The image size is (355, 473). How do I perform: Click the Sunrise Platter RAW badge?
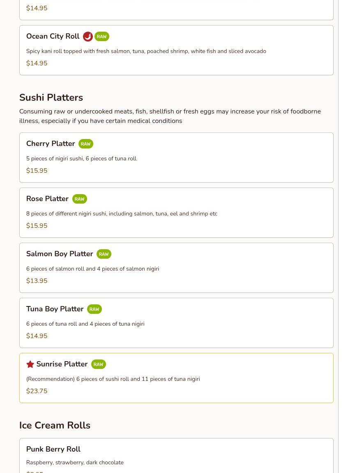point(98,364)
